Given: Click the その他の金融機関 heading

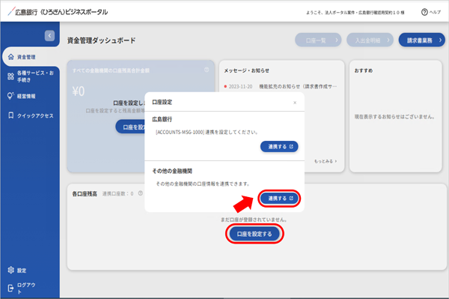Looking at the screenshot, I should pyautogui.click(x=172, y=171).
